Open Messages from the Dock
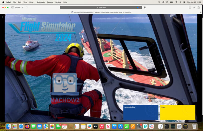The image size is (203, 131). click(x=34, y=126)
